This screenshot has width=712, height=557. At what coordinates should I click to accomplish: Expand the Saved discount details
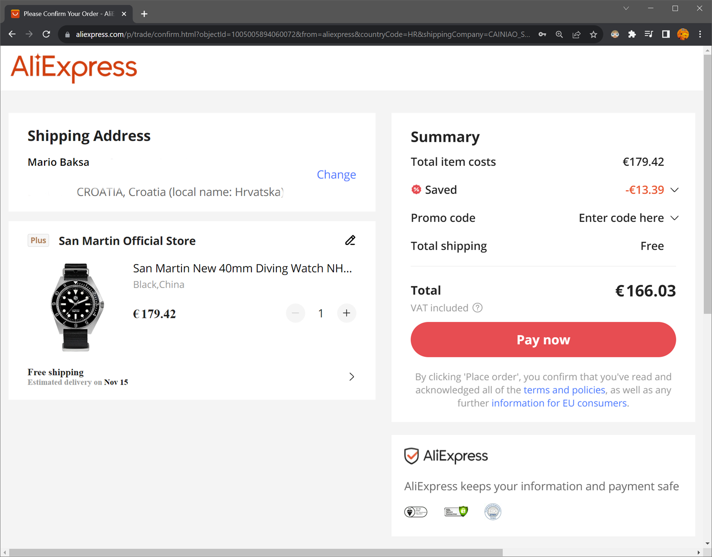pos(675,190)
